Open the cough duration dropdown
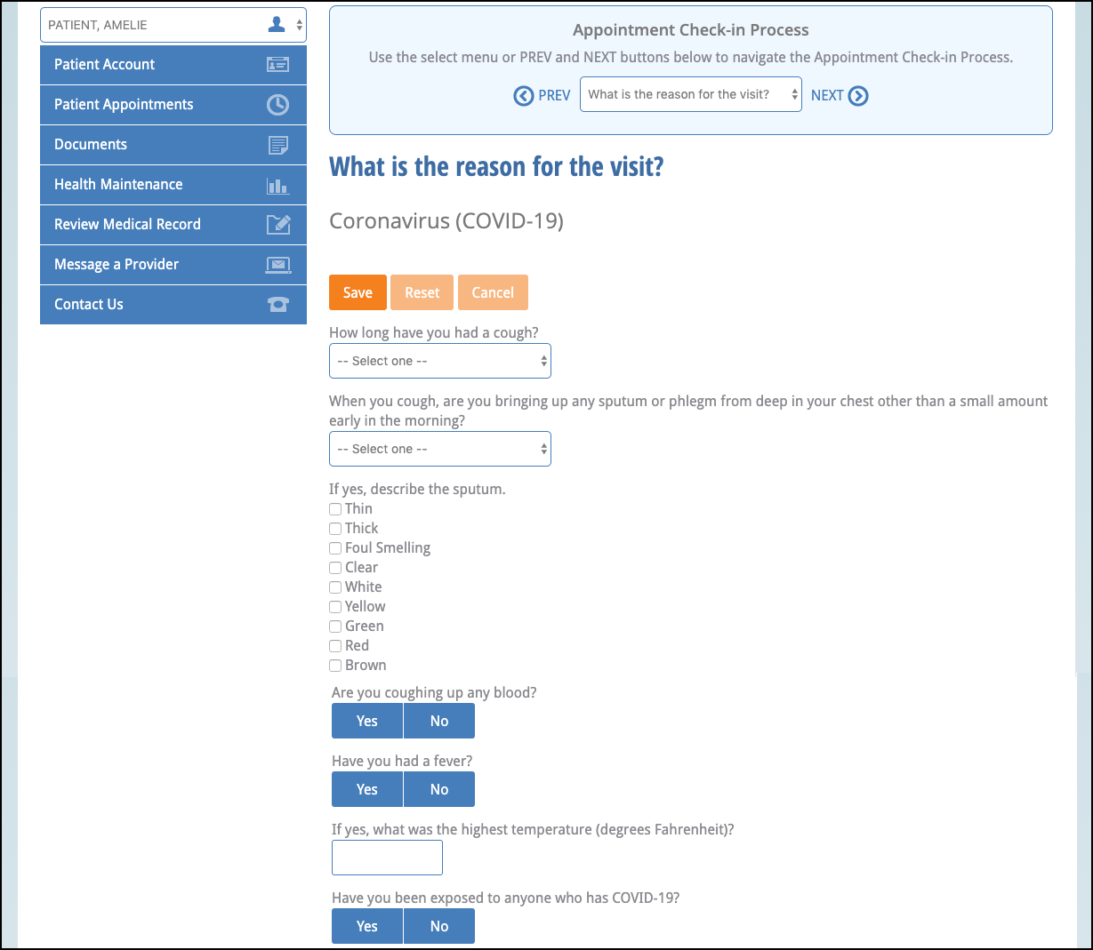1093x950 pixels. pos(439,361)
